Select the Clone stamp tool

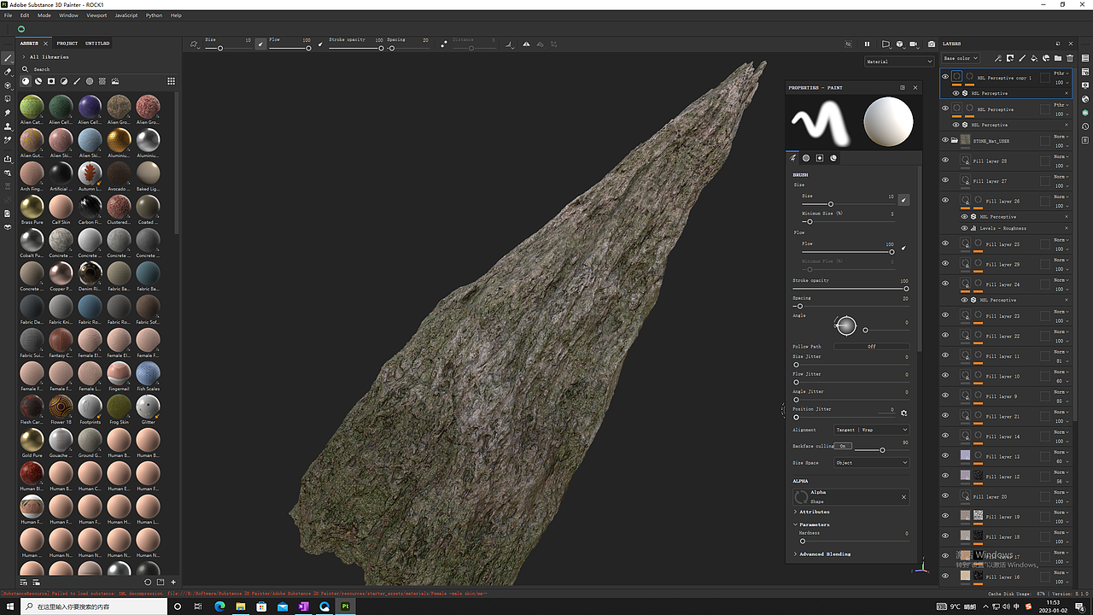[8, 126]
